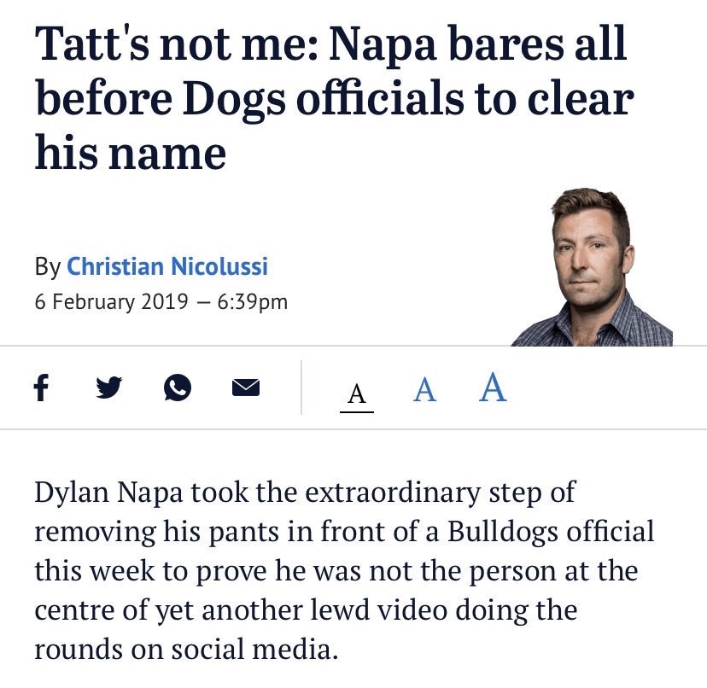Email the article using envelope icon
Image resolution: width=707 pixels, height=688 pixels.
click(x=245, y=388)
